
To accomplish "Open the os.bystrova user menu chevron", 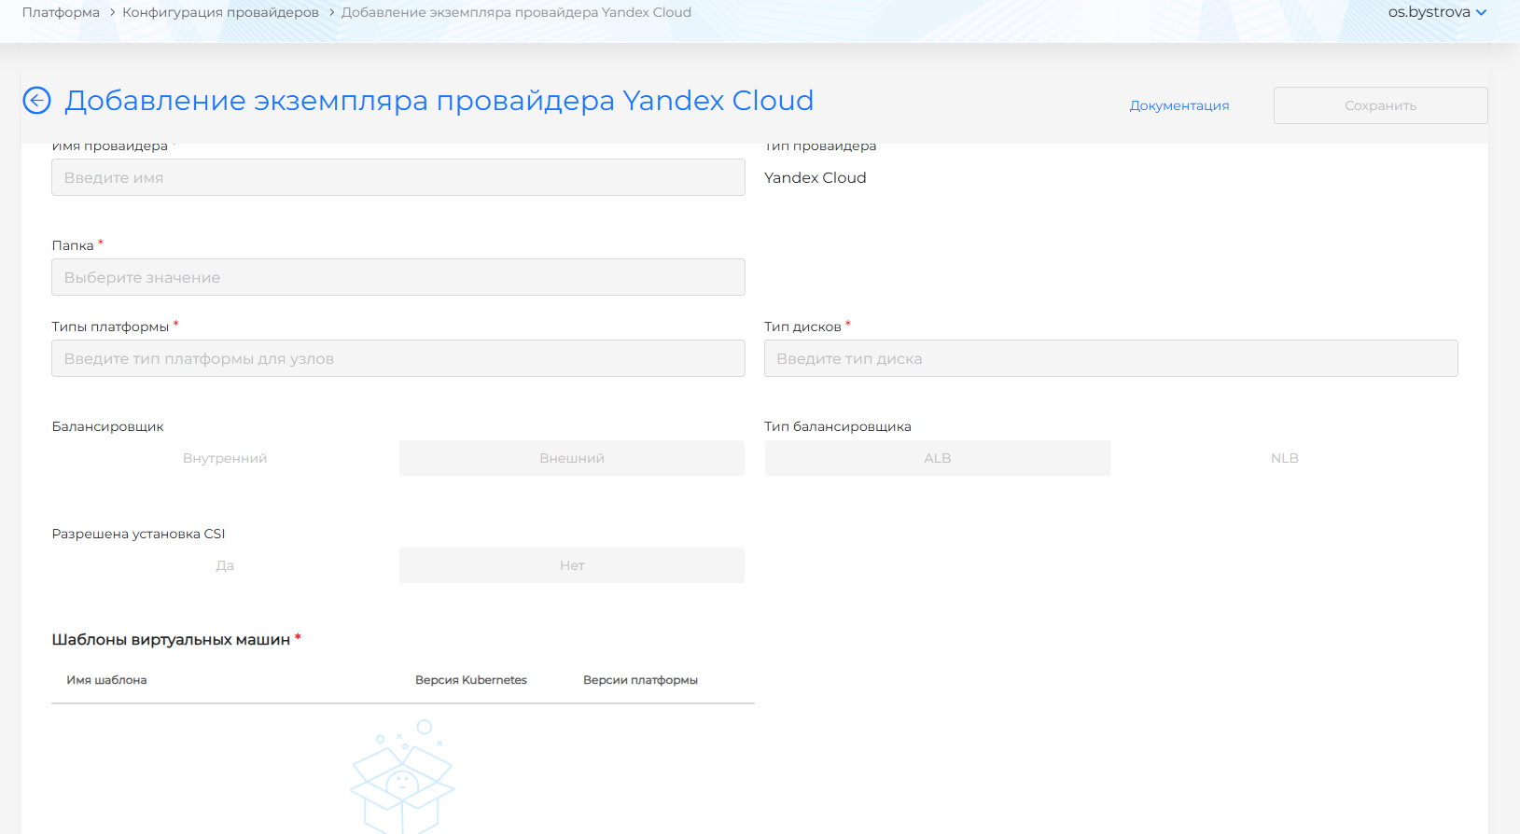I will coord(1481,12).
